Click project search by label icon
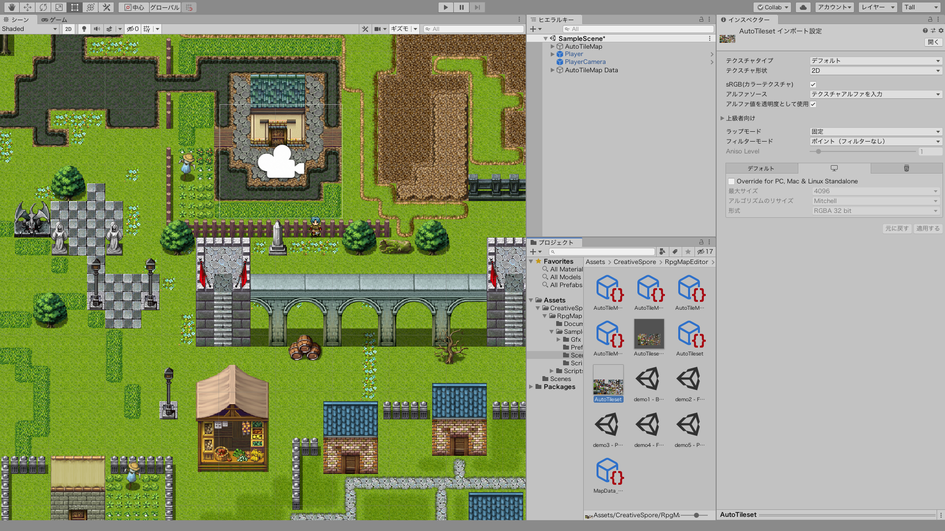The image size is (945, 531). 675,252
